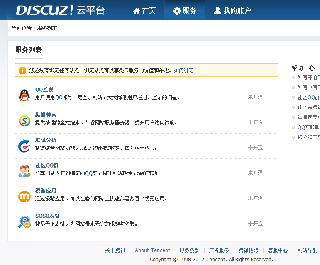Screen dimensions: 320x265
Task: Open the 客服中心 footer link
Action: [x=278, y=250]
